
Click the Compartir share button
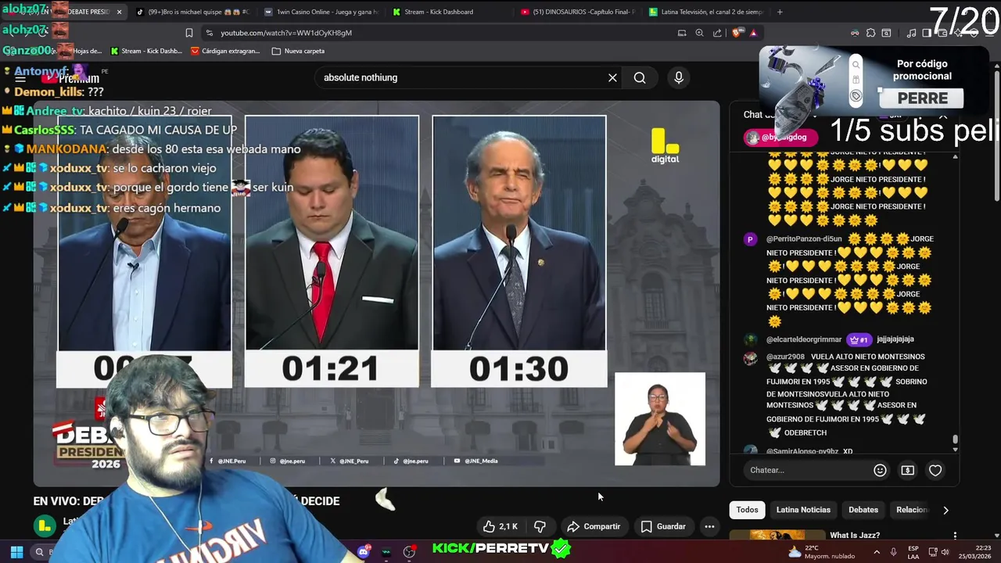point(594,526)
